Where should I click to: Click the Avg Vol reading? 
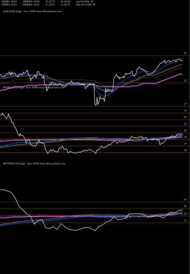click(x=84, y=2)
